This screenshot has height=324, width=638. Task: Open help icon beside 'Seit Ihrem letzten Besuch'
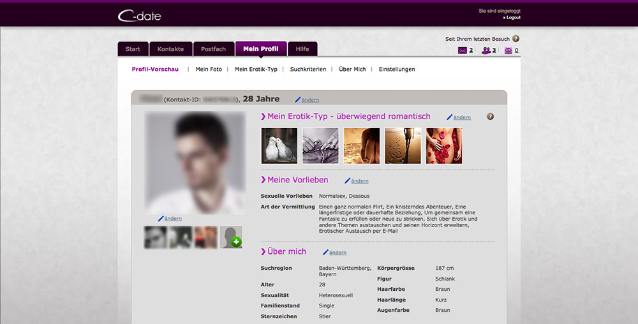(x=516, y=39)
